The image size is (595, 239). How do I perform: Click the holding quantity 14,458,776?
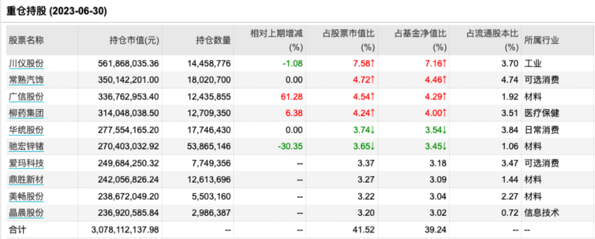[x=209, y=63]
